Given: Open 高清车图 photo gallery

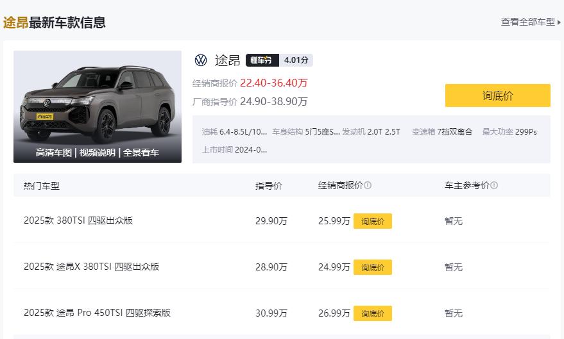Looking at the screenshot, I should coord(54,153).
